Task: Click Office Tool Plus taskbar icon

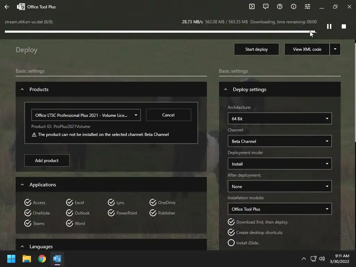Action: point(57,259)
